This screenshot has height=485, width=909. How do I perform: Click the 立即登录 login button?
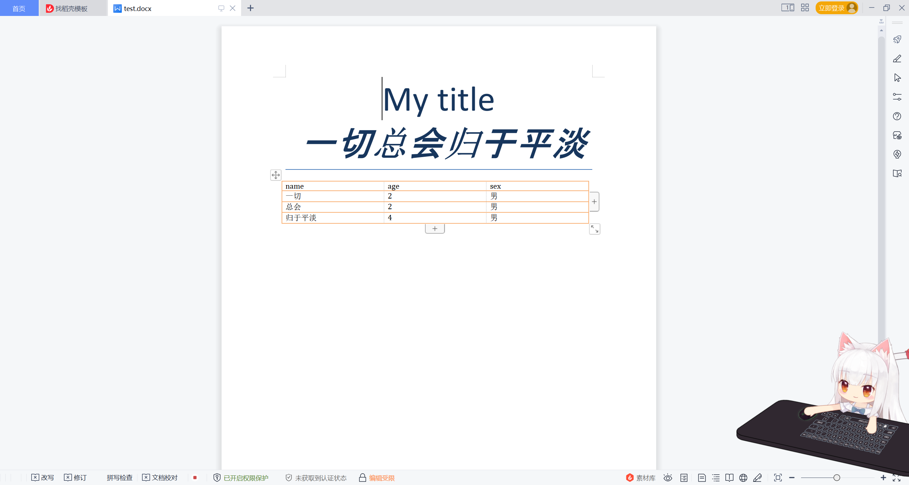click(x=831, y=8)
